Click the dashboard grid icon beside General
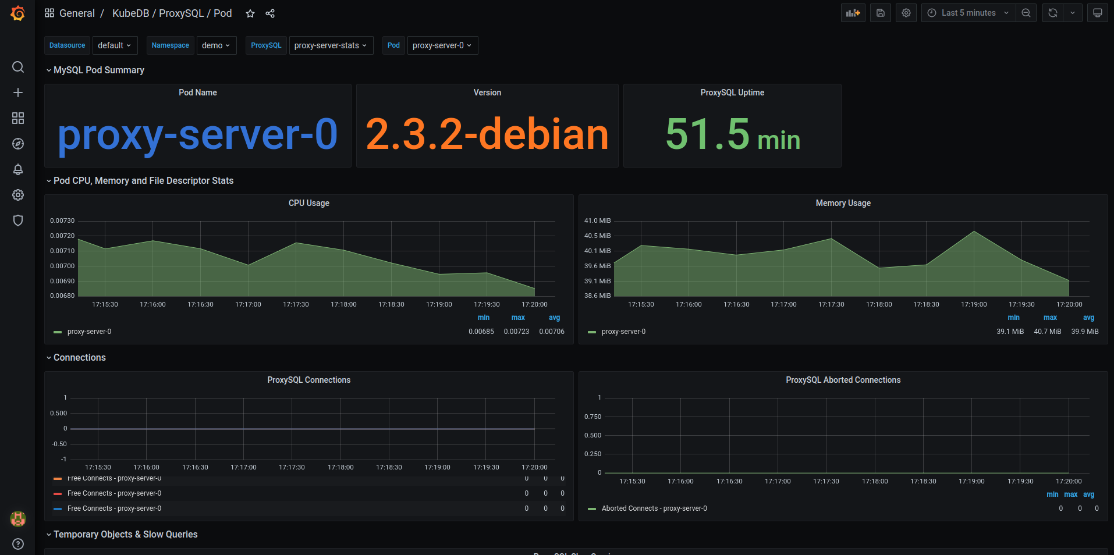Viewport: 1114px width, 555px height. 49,13
